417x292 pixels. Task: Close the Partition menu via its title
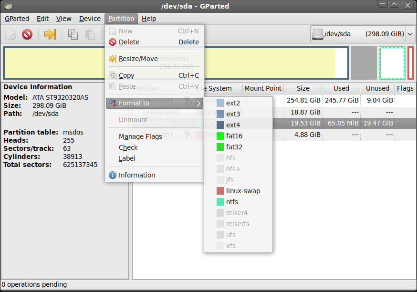coord(121,19)
